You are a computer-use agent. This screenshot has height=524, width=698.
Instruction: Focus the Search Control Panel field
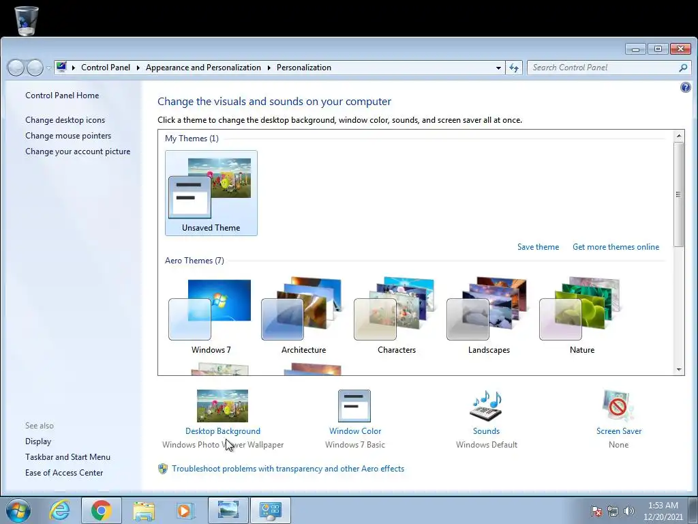coord(609,68)
